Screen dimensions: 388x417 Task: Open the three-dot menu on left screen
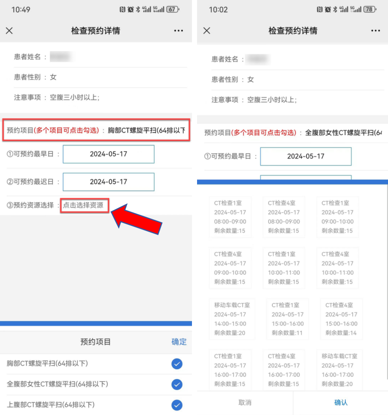pyautogui.click(x=178, y=31)
